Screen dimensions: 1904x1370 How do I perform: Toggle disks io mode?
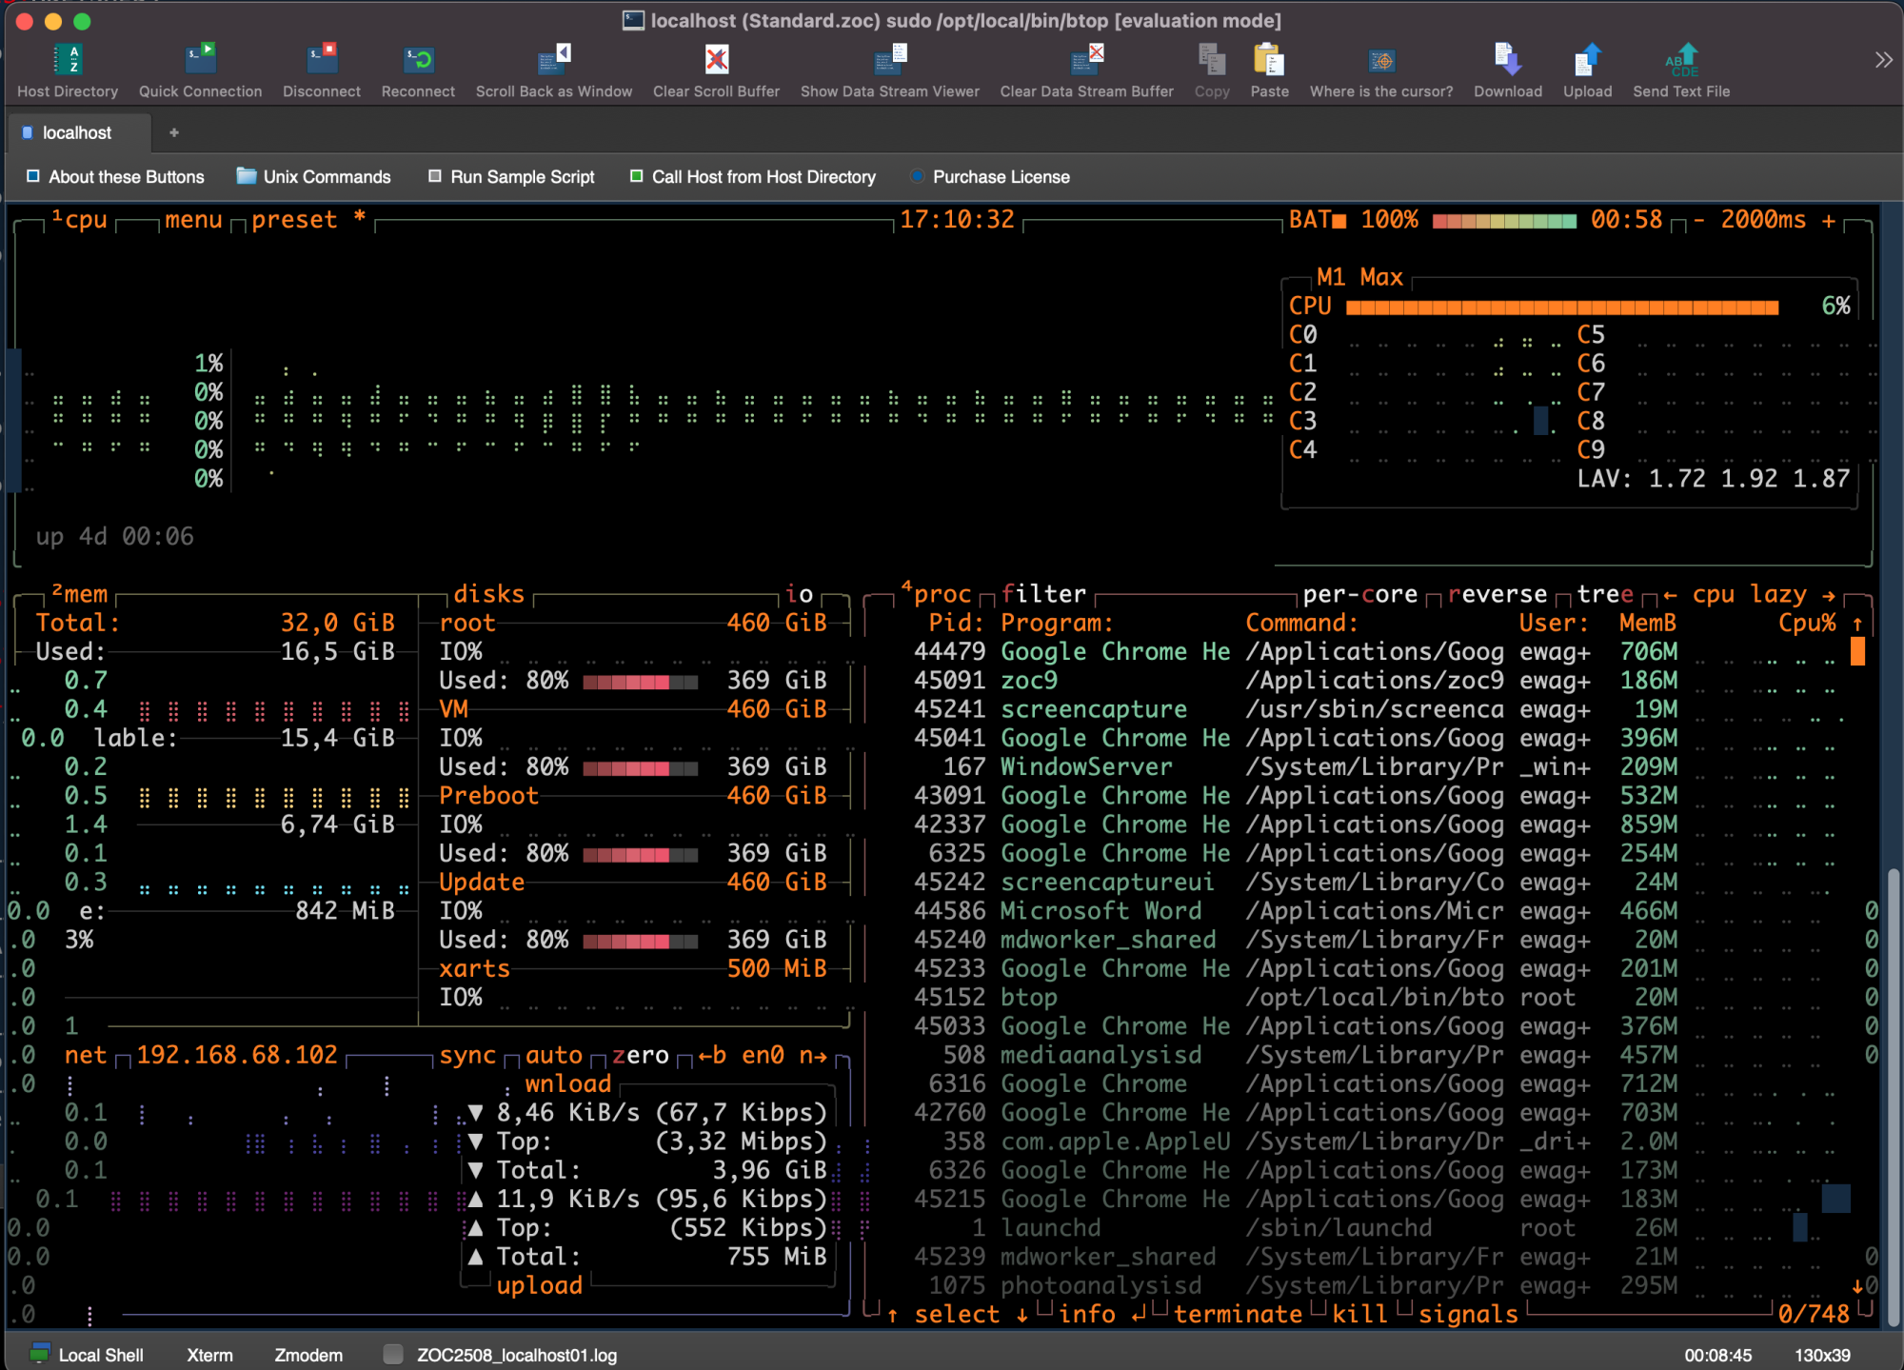[x=799, y=594]
